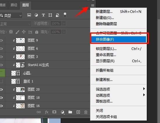Image resolution: width=160 pixels, height=123 pixels.
Task: Lock all padlock icon
Action: click(x=37, y=32)
